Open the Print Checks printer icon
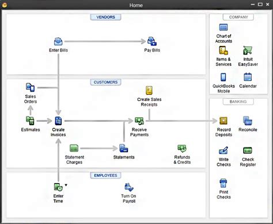 pyautogui.click(x=223, y=183)
